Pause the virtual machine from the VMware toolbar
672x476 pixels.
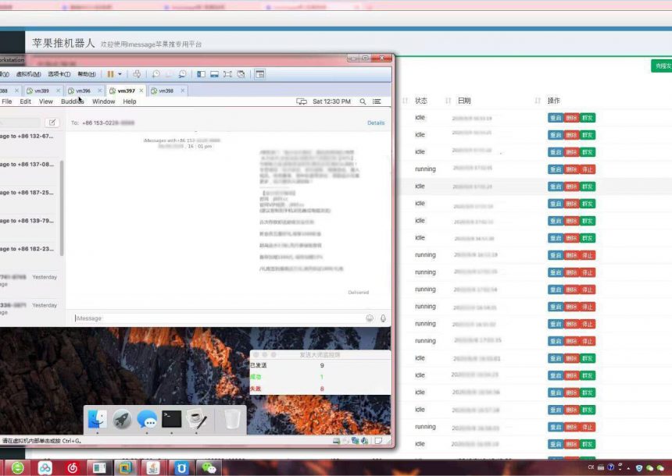[x=111, y=74]
